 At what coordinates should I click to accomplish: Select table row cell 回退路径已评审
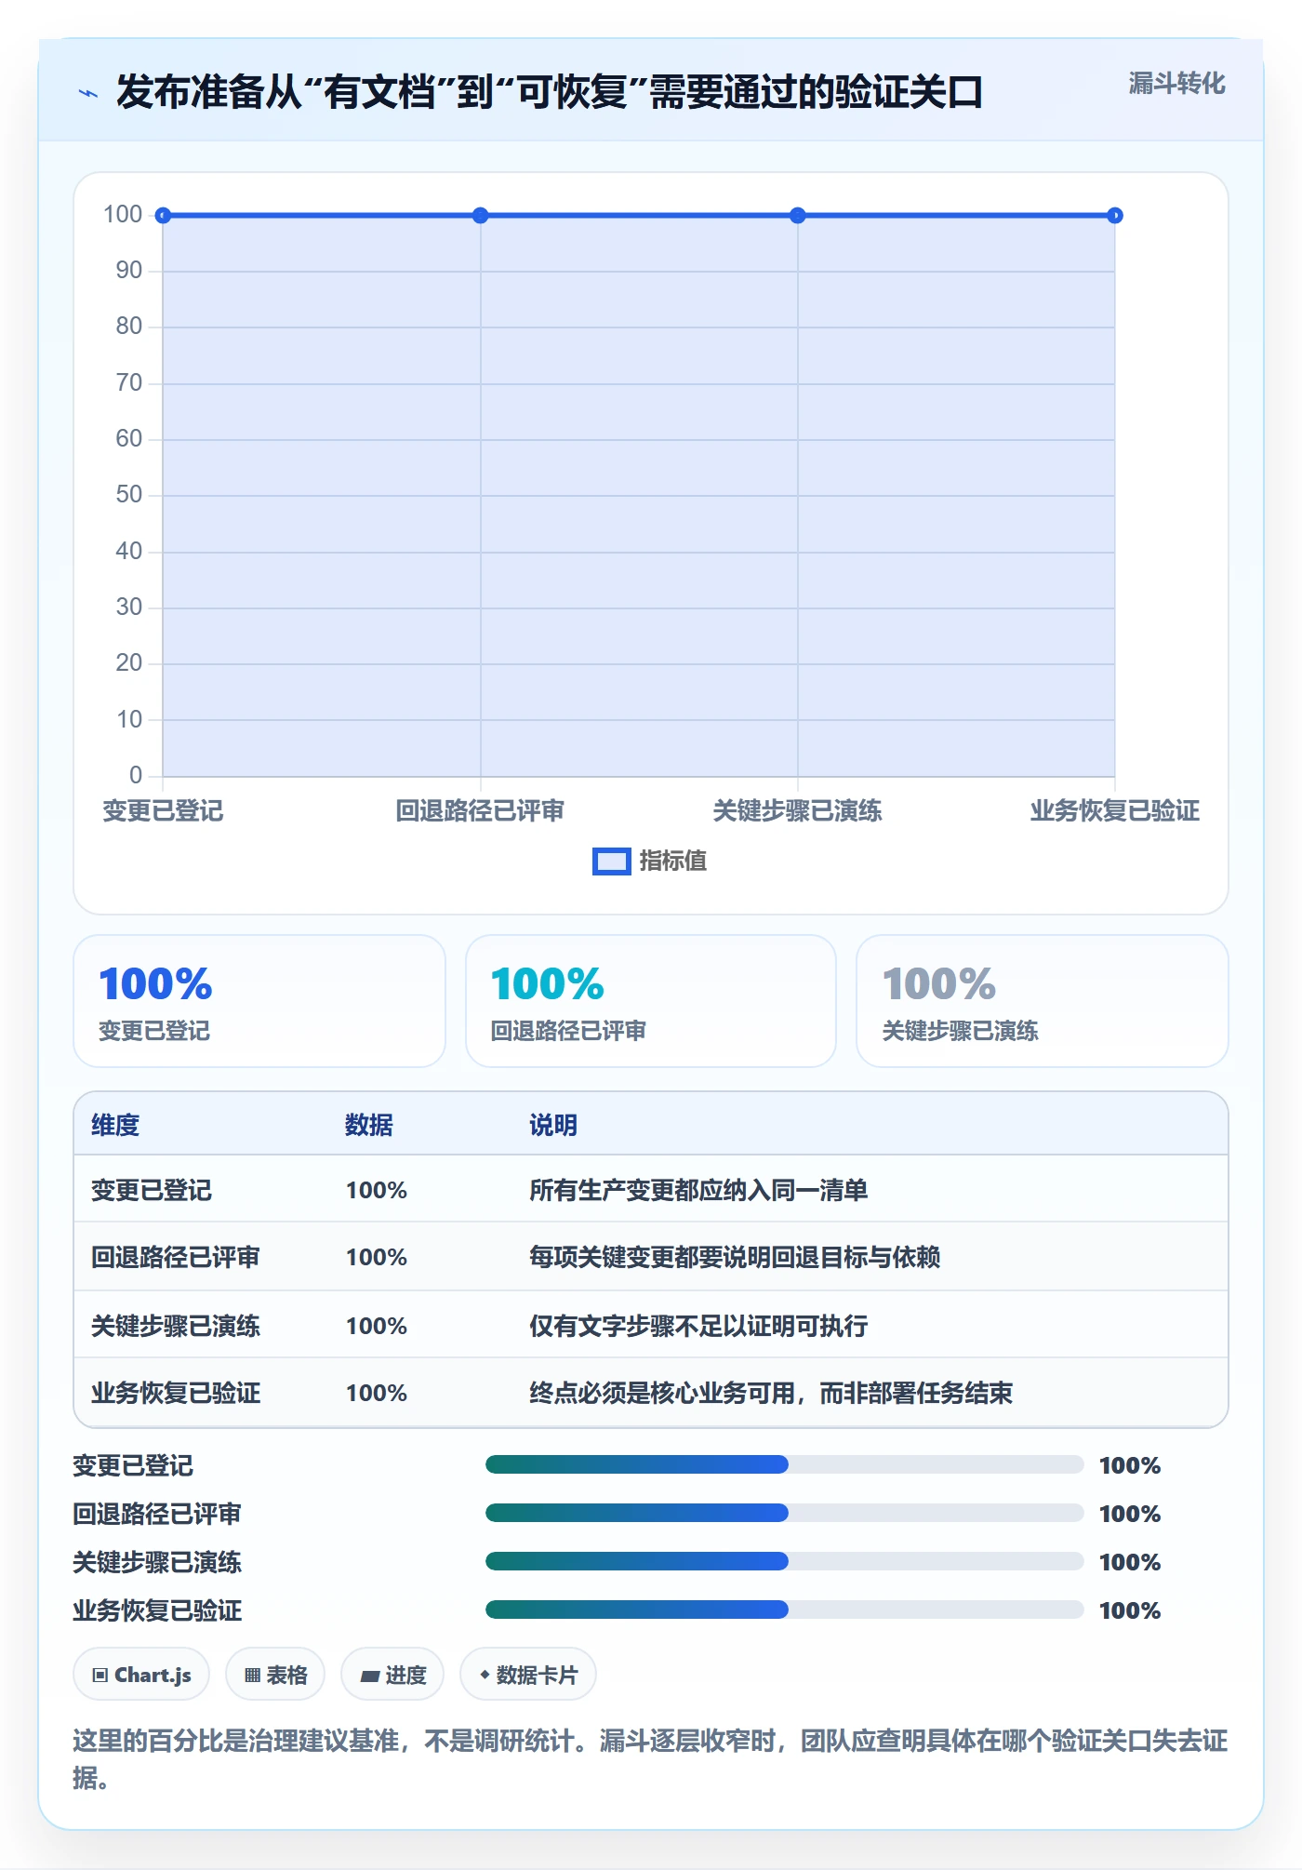point(176,1257)
